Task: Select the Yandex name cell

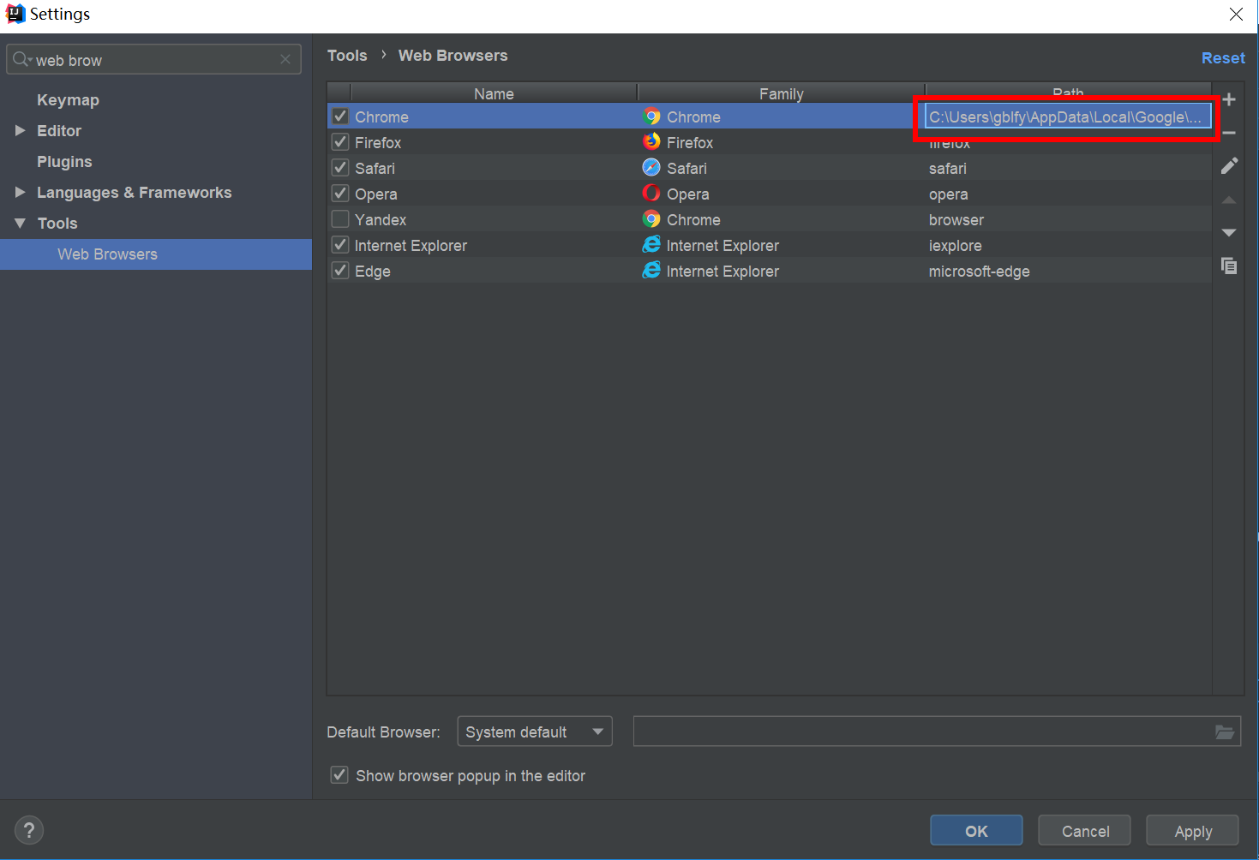Action: 495,219
